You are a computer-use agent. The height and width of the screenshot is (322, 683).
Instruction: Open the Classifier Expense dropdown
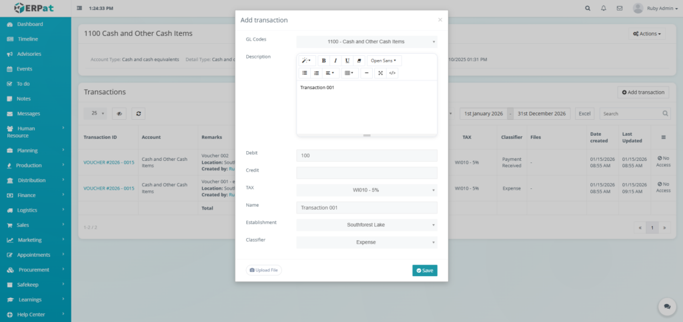pyautogui.click(x=367, y=242)
